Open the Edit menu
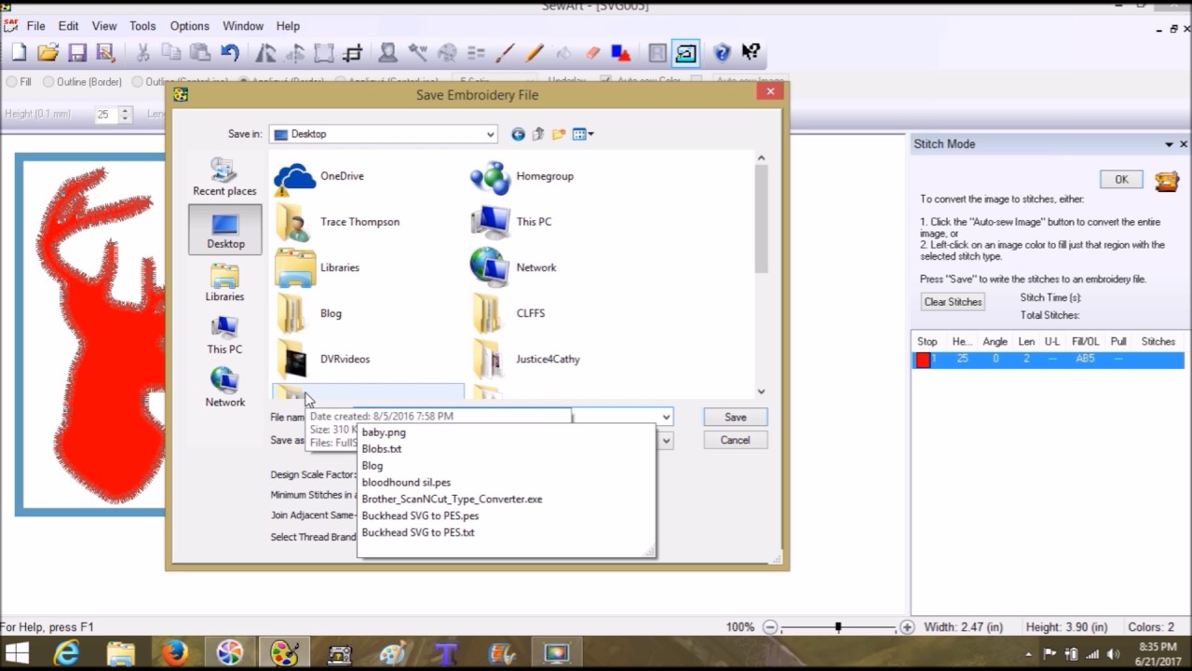This screenshot has height=671, width=1192. click(x=68, y=26)
